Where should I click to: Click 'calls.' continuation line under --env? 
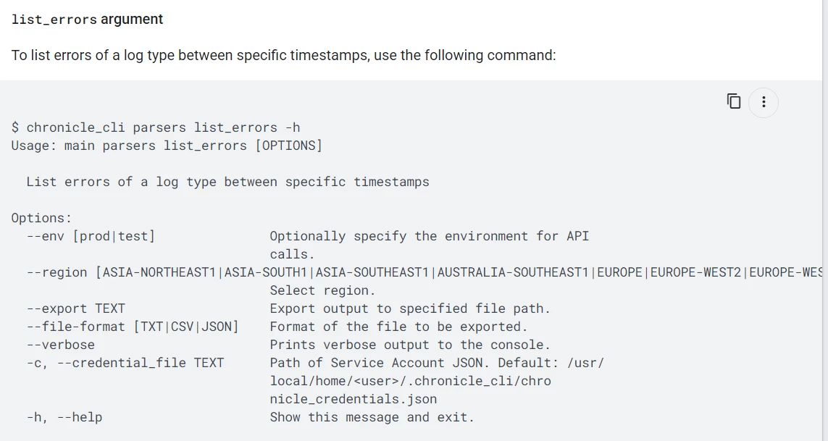(x=292, y=255)
